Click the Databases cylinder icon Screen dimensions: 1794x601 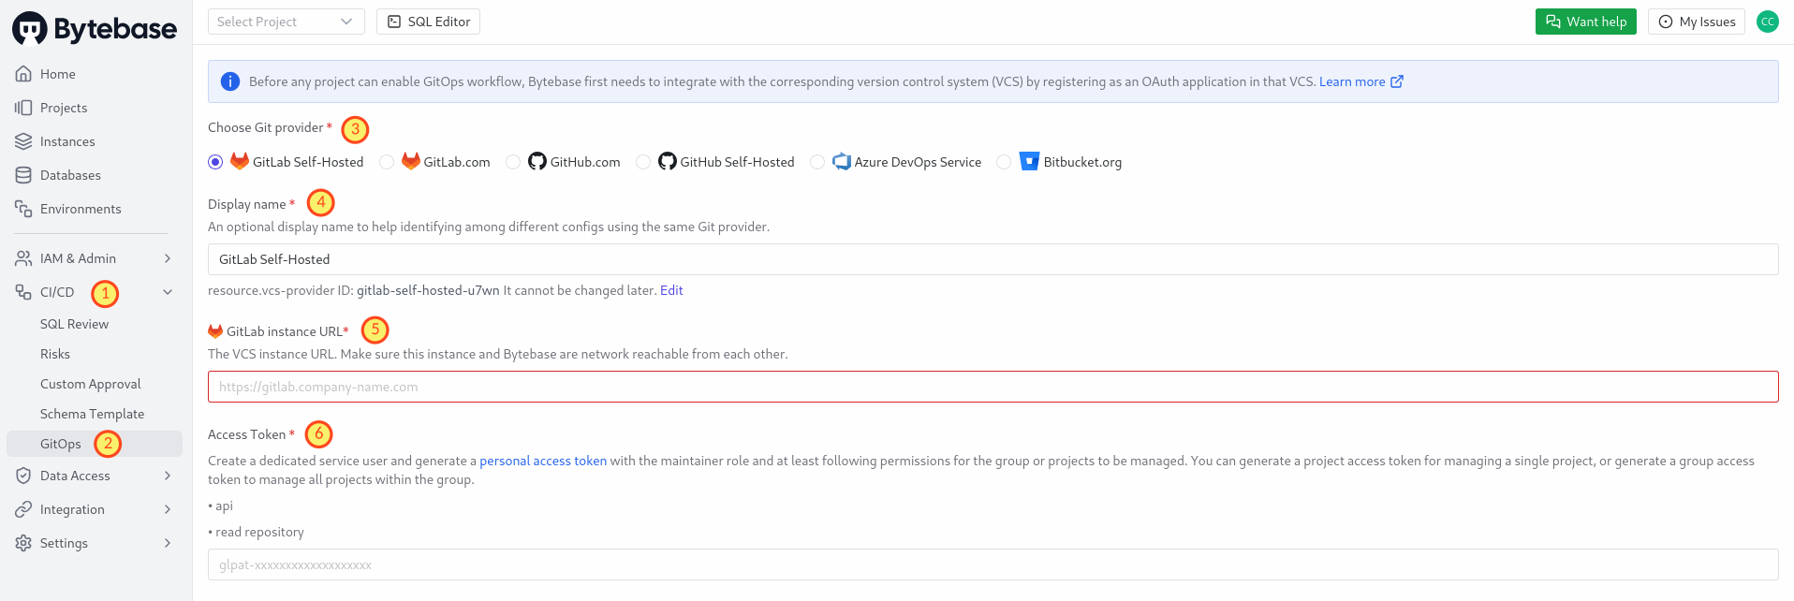point(23,175)
